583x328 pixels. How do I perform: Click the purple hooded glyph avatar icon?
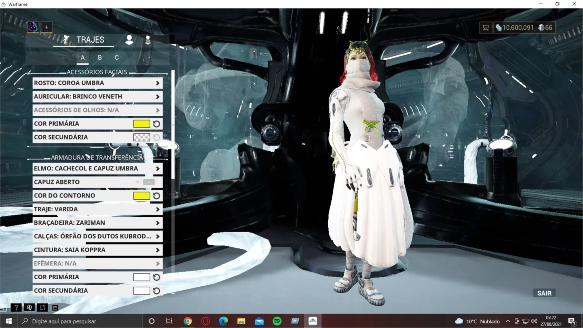33,28
